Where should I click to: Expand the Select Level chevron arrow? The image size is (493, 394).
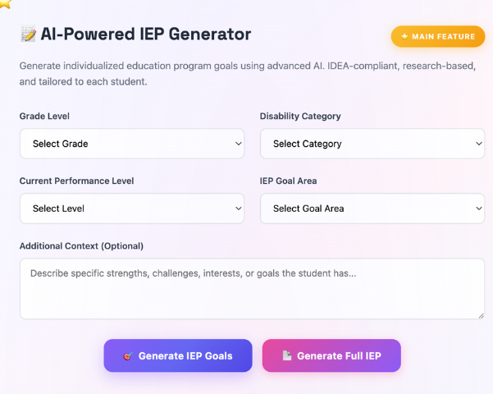[238, 208]
